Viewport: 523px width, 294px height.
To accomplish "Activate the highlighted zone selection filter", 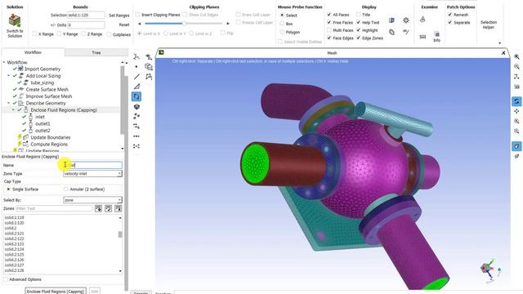I will coord(136,96).
